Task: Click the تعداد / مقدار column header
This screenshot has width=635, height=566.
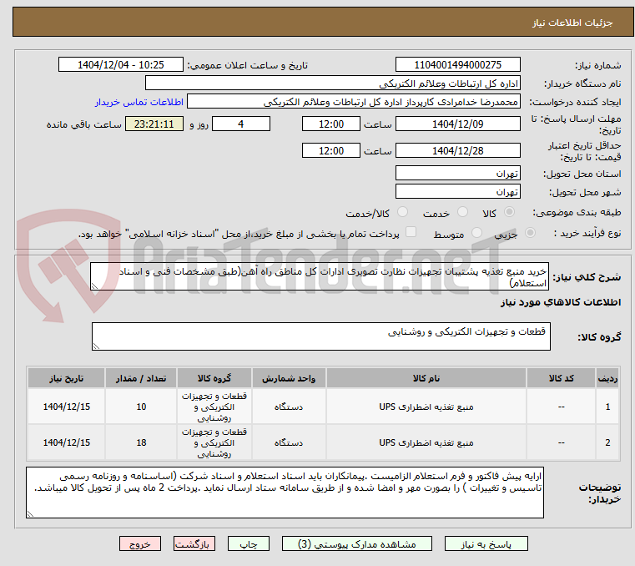Action: point(141,378)
